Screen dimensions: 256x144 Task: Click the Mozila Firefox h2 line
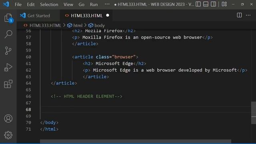104,31
